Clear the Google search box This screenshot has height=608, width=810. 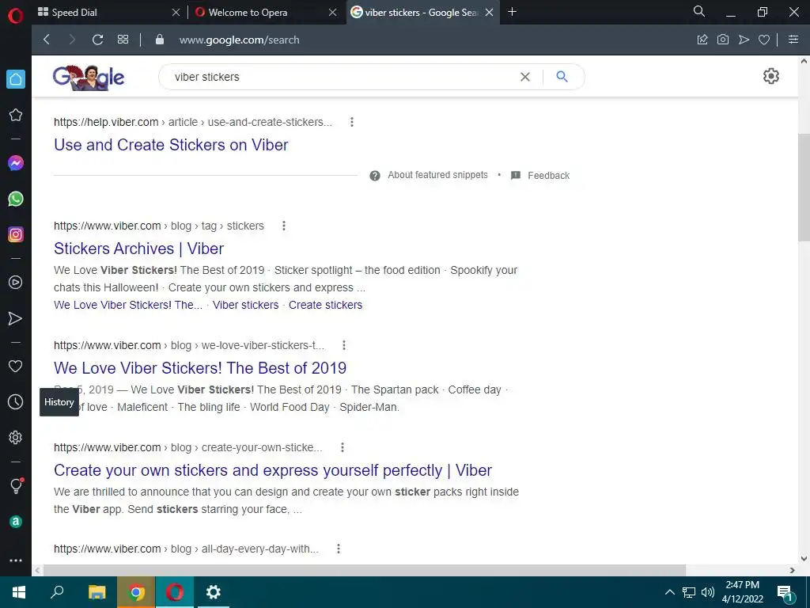(x=525, y=77)
